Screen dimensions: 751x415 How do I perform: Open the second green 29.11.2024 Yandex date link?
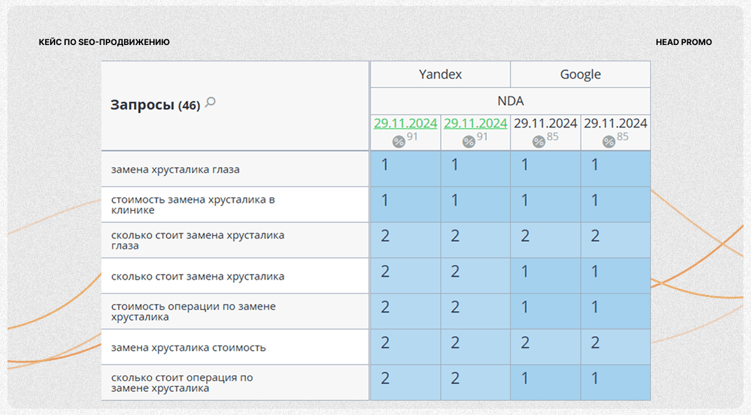click(x=476, y=124)
